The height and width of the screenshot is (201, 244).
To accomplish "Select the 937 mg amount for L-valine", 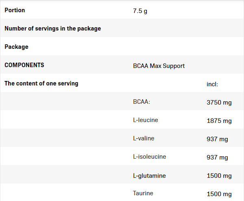I will pos(217,139).
